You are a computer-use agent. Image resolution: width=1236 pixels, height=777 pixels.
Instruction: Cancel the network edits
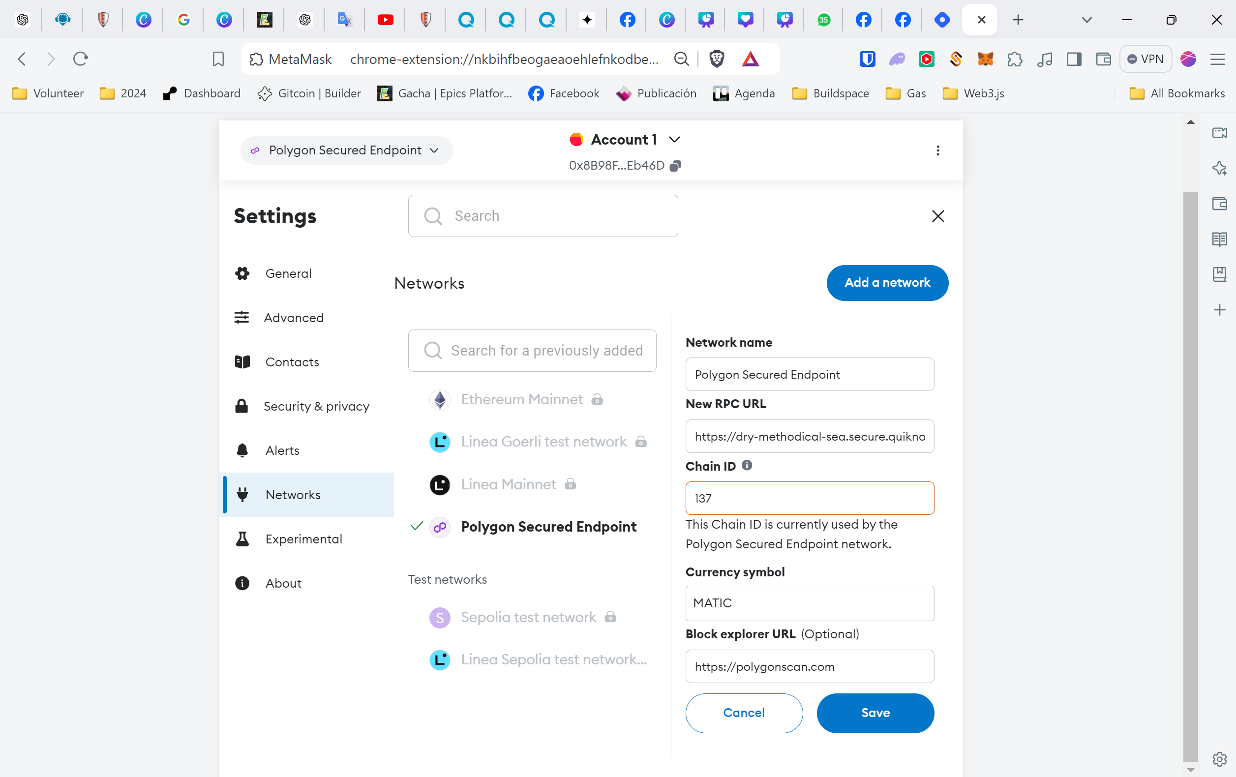click(744, 713)
